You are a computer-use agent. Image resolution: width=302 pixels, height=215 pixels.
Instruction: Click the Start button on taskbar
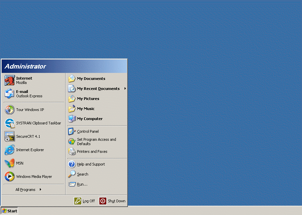9,211
